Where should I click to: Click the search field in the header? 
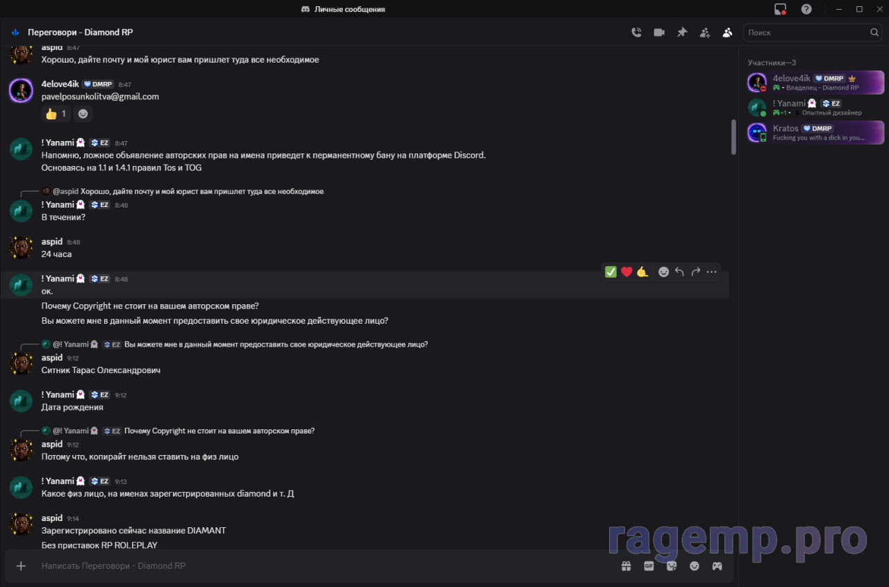point(806,32)
